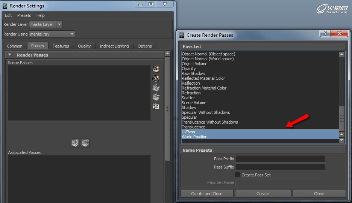Click in the Pass Suffix field
The image size is (352, 203).
tap(280, 167)
